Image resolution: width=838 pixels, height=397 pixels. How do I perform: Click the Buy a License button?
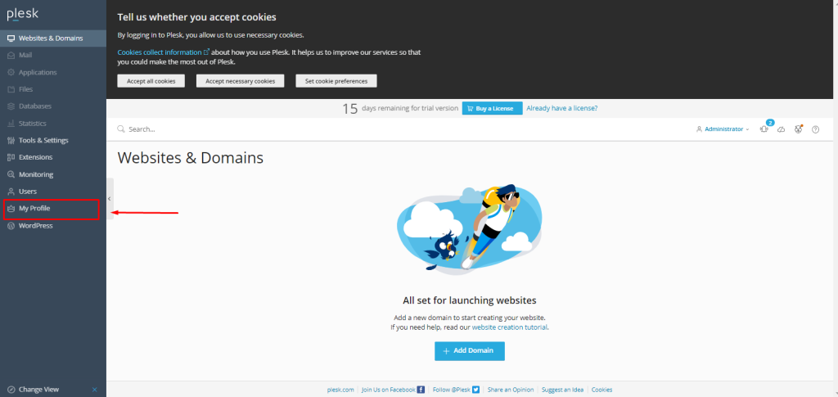[x=492, y=109]
